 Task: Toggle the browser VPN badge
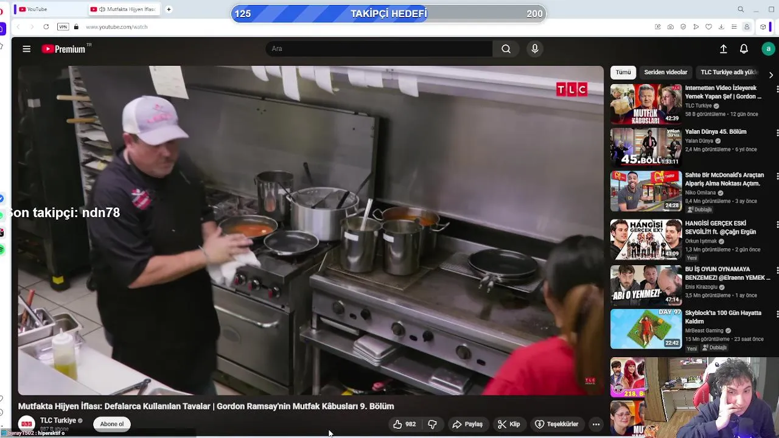(63, 27)
